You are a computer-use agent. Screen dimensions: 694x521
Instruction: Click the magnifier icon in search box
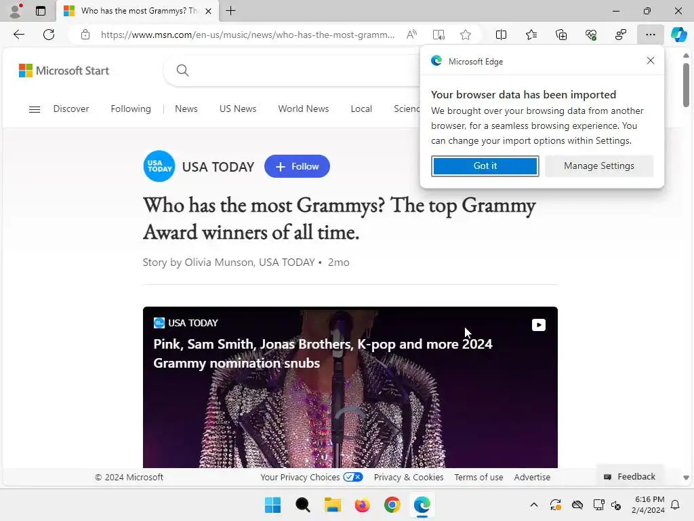(x=182, y=71)
